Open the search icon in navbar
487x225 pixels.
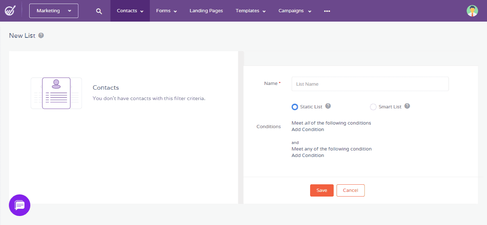99,11
